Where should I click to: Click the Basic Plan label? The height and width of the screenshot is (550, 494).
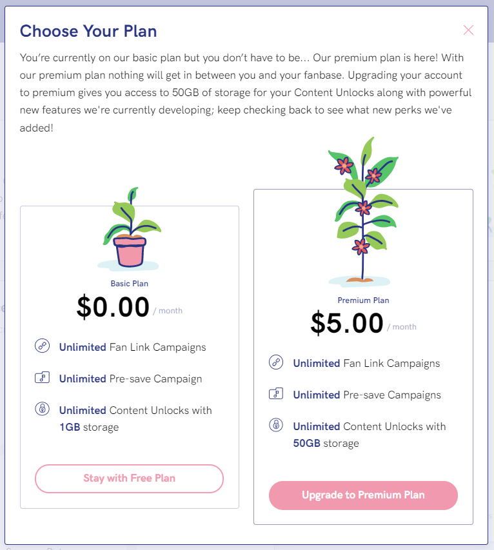pyautogui.click(x=130, y=284)
